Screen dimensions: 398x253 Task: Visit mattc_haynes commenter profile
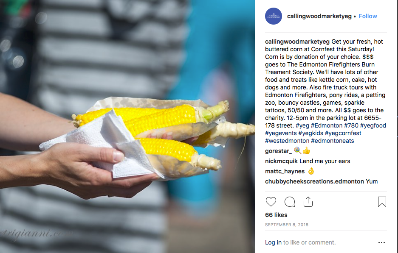[285, 171]
